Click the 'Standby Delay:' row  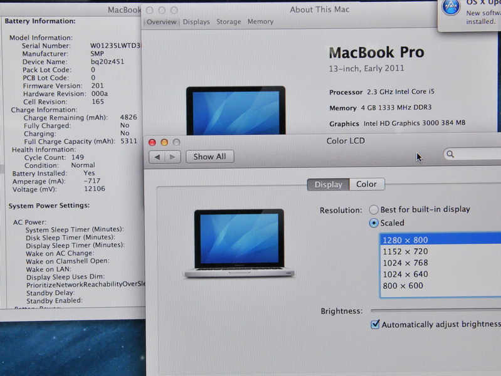click(x=51, y=293)
